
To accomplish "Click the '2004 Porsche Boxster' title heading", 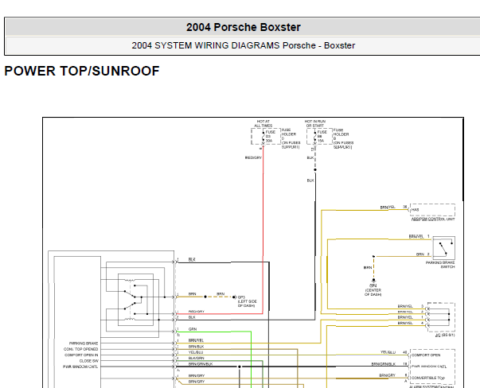I will point(244,27).
